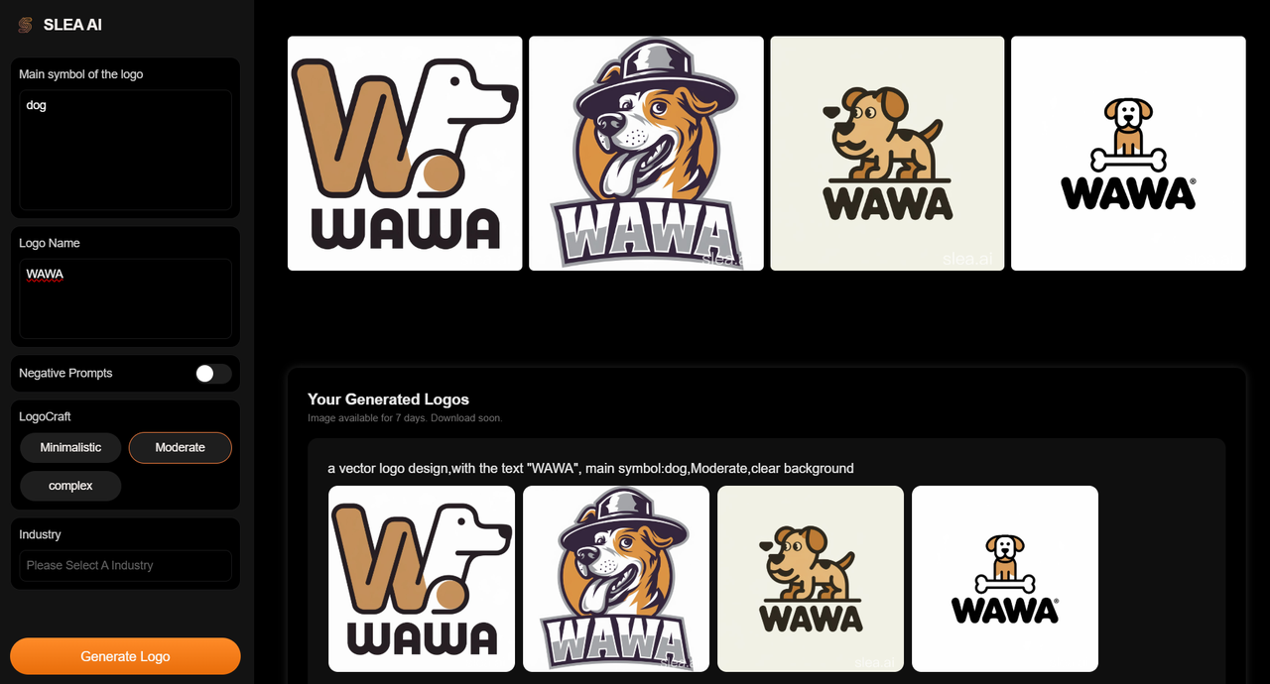Click the SLEA AI brand title
The height and width of the screenshot is (684, 1270).
tap(72, 25)
